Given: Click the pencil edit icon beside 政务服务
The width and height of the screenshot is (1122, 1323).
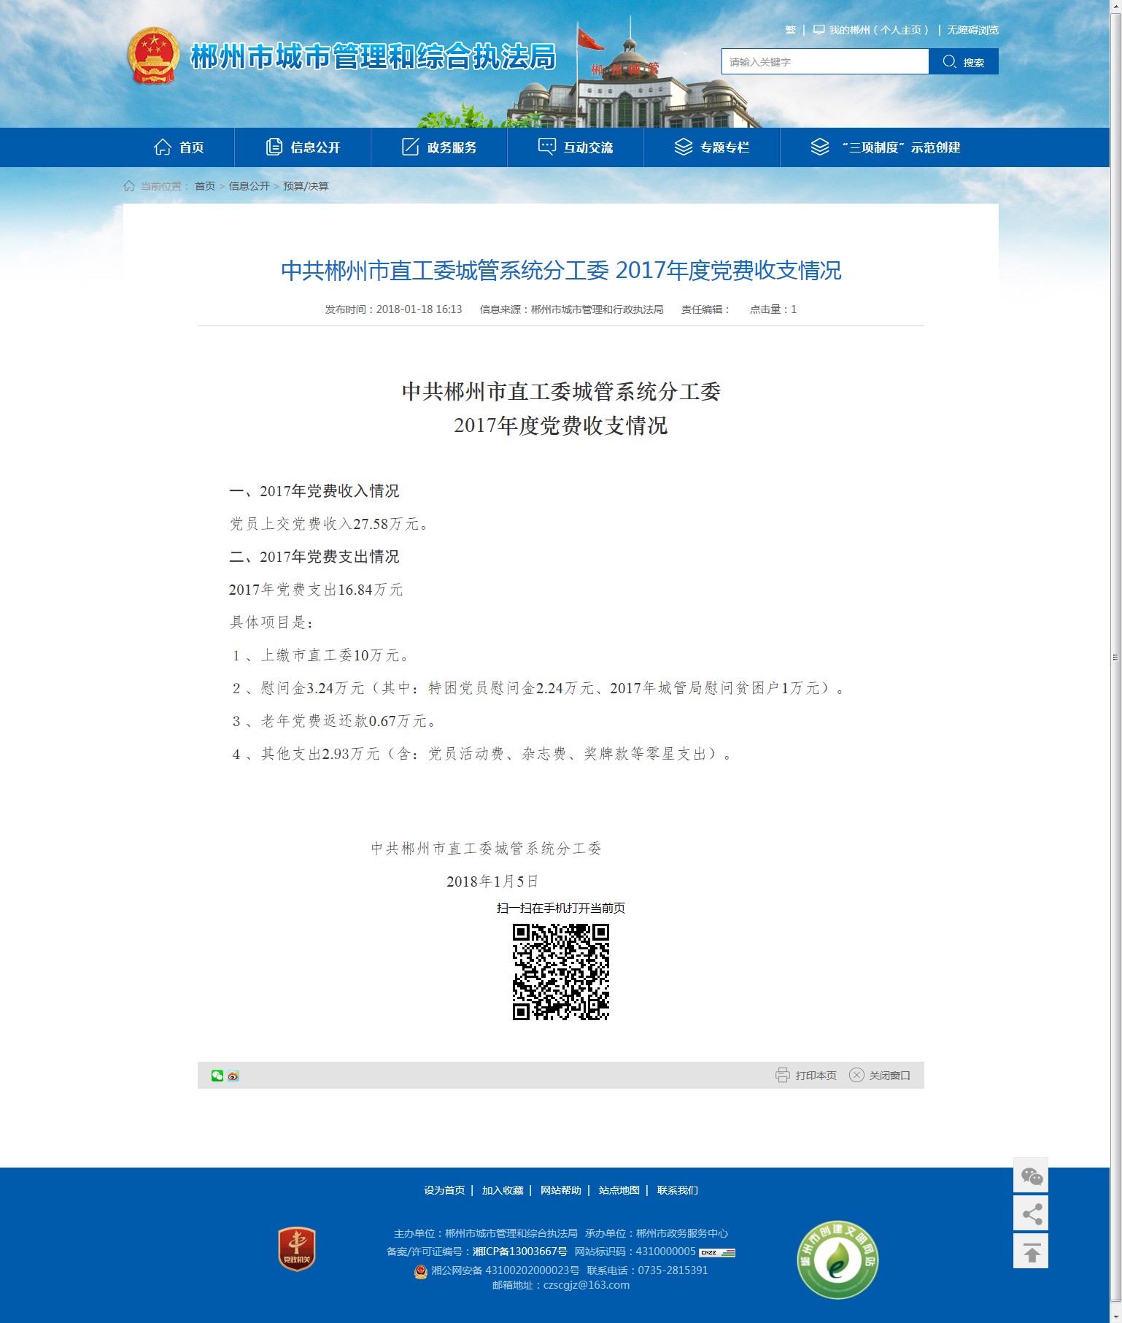Looking at the screenshot, I should (411, 147).
